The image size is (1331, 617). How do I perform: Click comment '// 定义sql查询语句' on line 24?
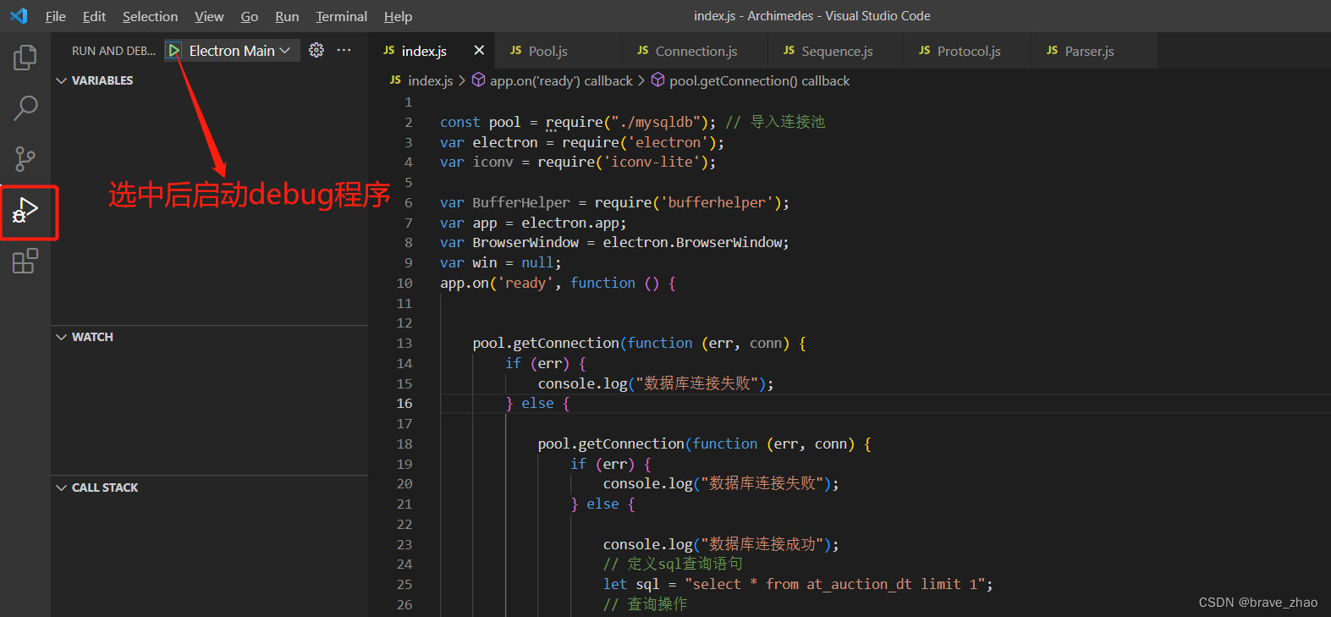(673, 565)
